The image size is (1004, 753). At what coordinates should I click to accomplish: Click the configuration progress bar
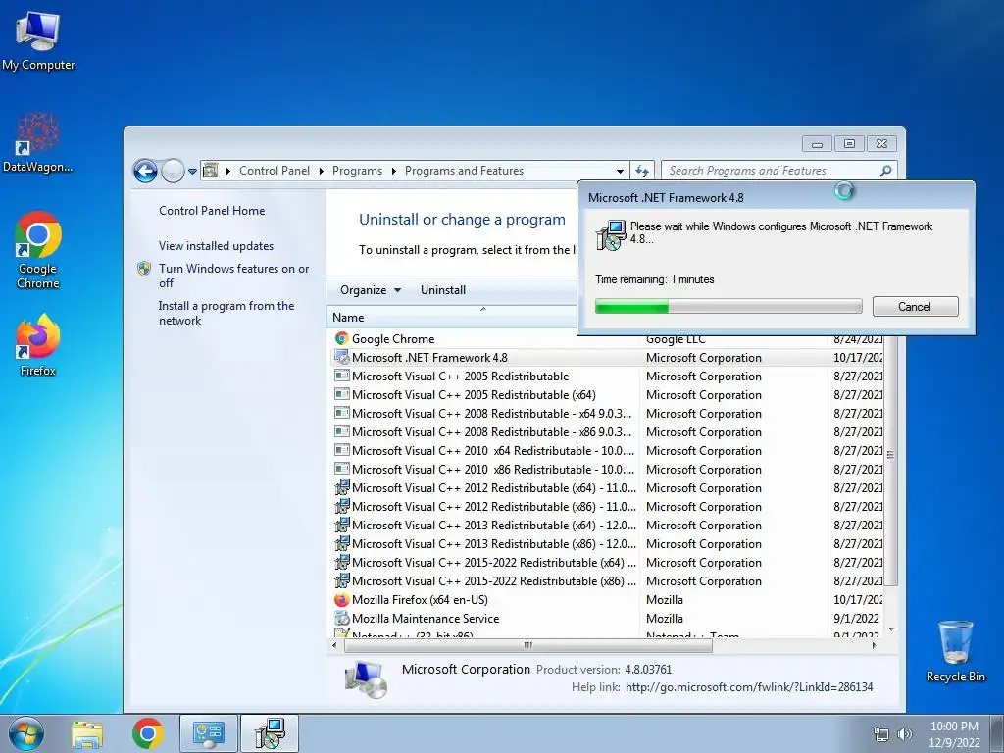pyautogui.click(x=728, y=307)
